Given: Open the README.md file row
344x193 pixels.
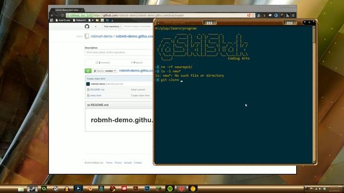Looking at the screenshot, I should pos(119,90).
